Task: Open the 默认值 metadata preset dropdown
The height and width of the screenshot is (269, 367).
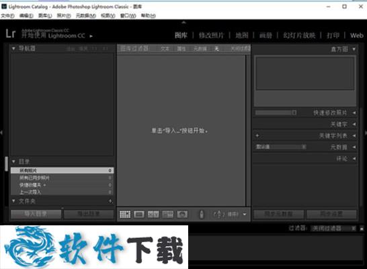Action: 280,147
